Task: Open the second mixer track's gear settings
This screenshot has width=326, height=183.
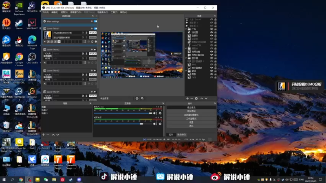Action: (160, 124)
